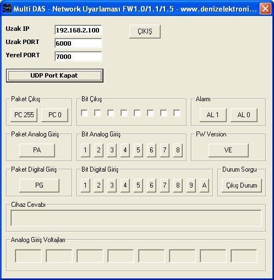
Task: Click Bit Digital Giriş button 3
Action: [112, 185]
